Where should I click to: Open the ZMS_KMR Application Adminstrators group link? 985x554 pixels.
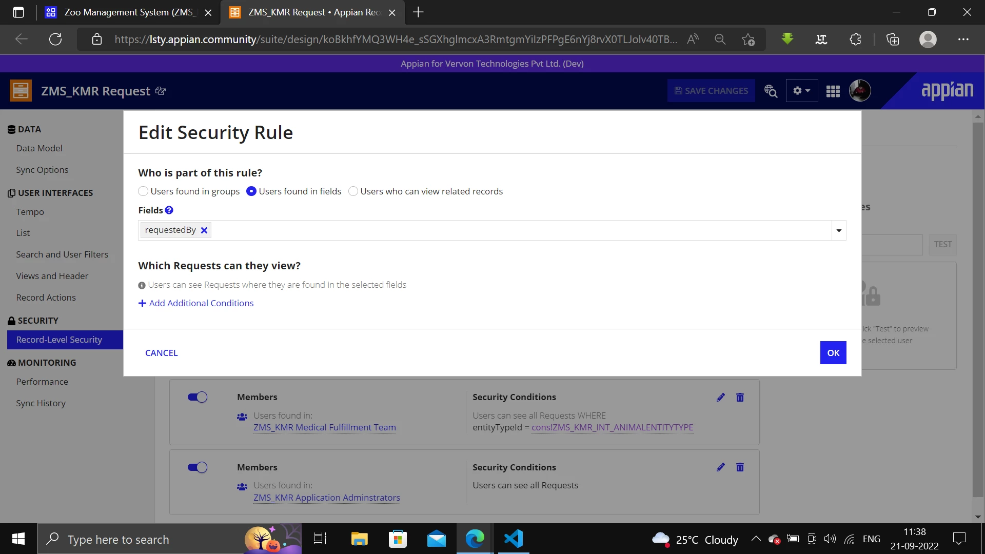click(327, 498)
